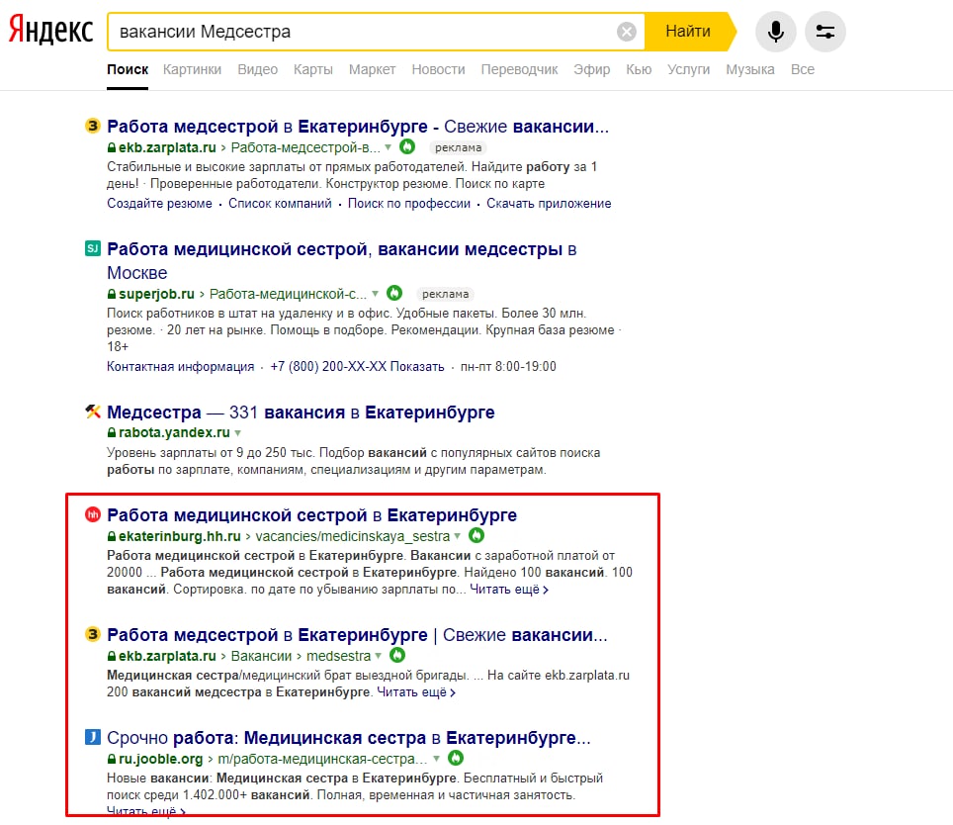Expand the dropdown arrow next to Работа-медсестрой-в...

click(389, 147)
